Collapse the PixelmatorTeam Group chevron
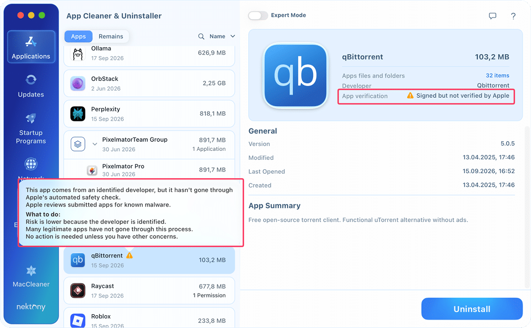This screenshot has height=328, width=531. [x=95, y=144]
